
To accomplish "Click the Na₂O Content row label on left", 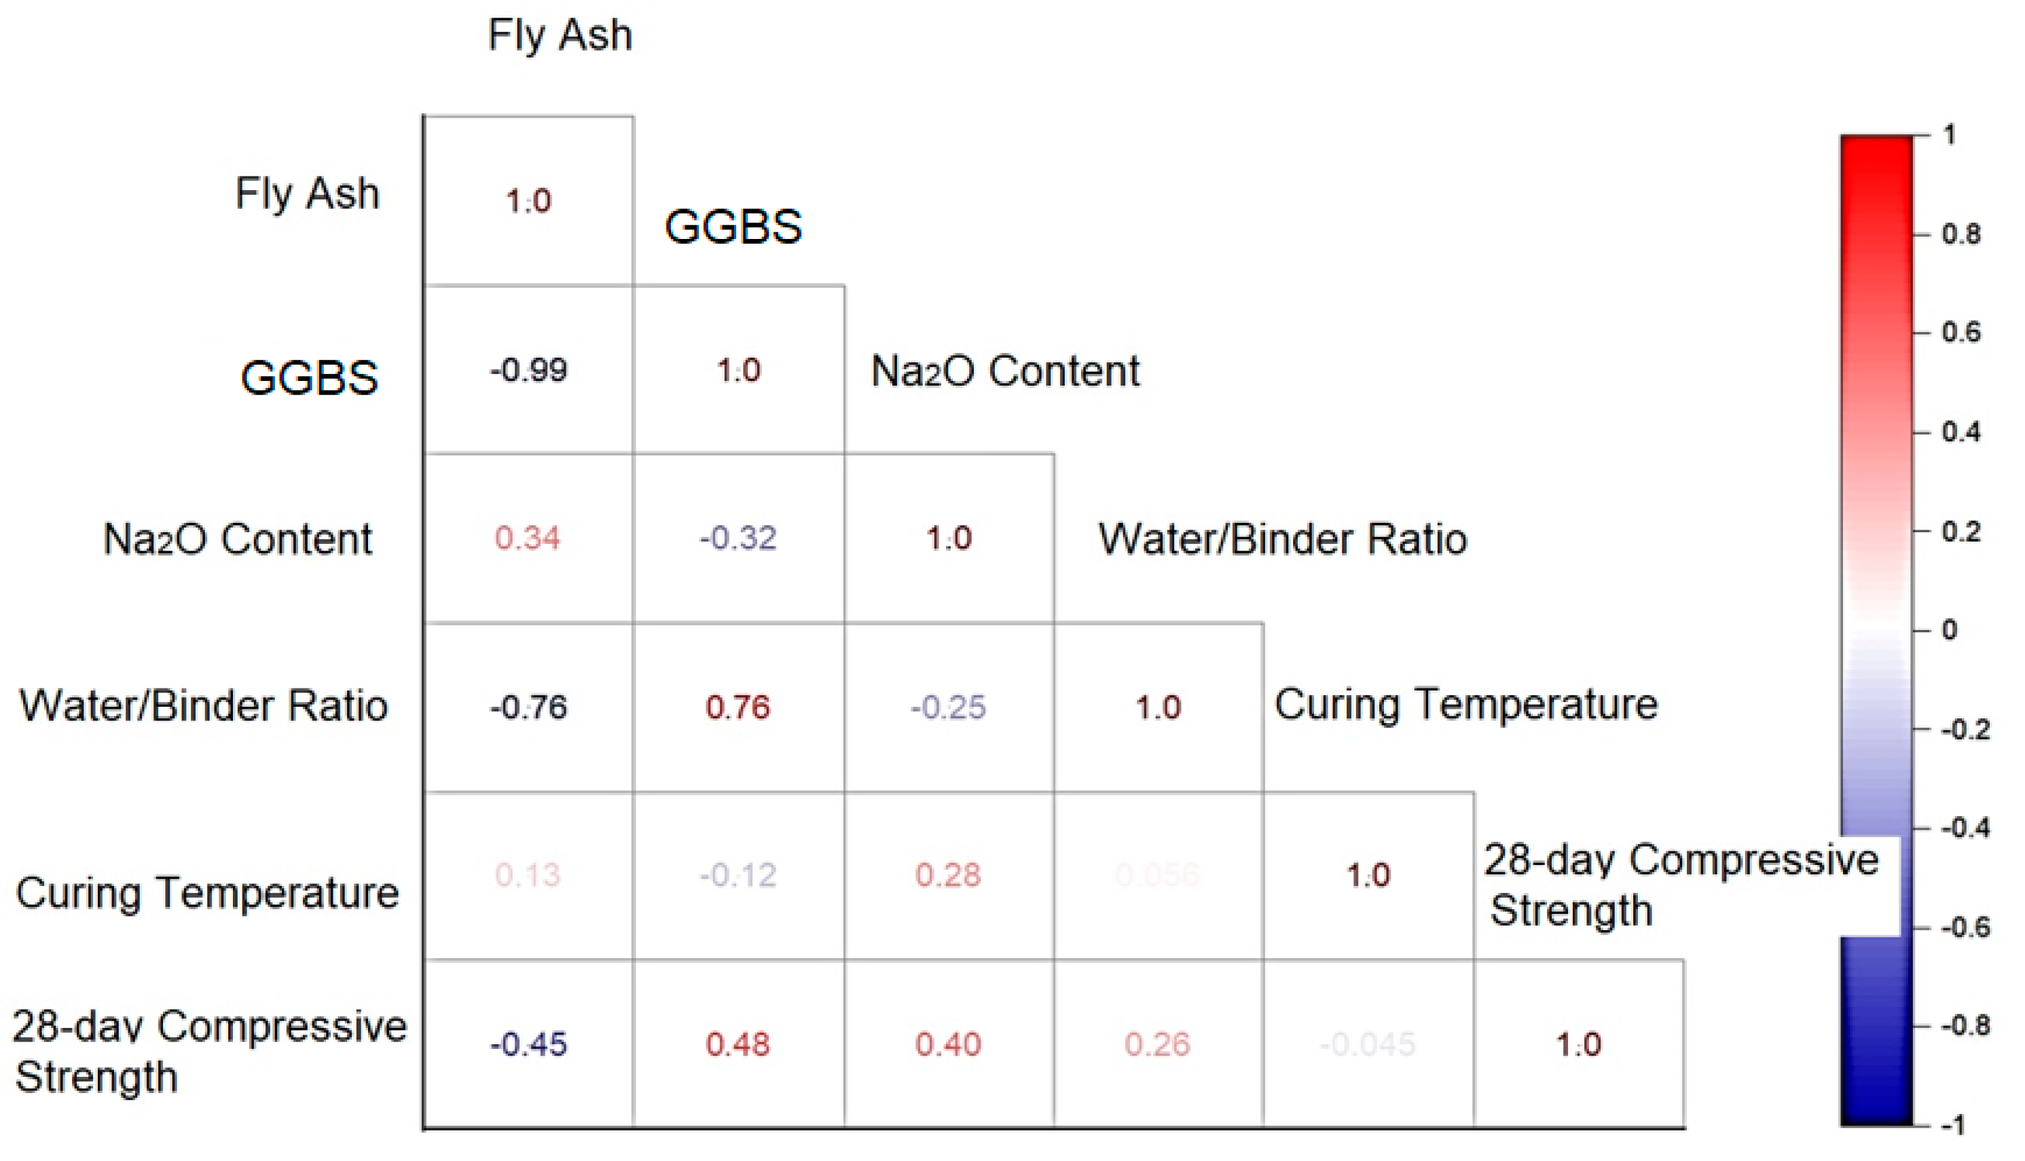I will coord(238,539).
